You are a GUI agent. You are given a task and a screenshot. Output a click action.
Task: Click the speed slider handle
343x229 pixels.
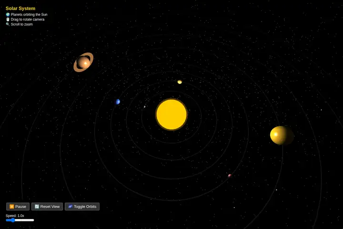[13, 220]
